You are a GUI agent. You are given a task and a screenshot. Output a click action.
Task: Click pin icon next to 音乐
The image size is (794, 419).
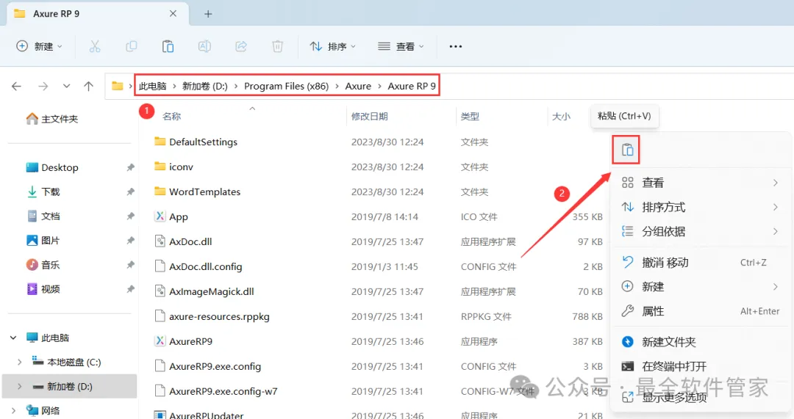[x=131, y=265]
